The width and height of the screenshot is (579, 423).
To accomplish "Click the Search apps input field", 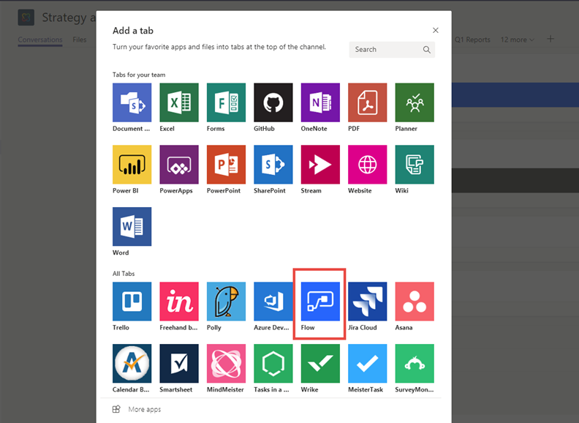I will pos(386,50).
